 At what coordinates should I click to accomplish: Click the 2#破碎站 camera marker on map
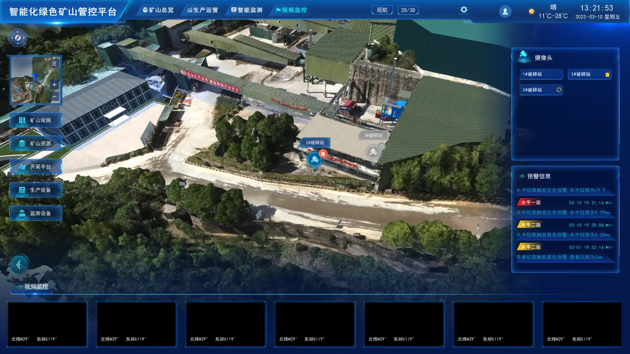[315, 160]
